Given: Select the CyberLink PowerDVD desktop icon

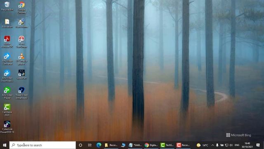Looking at the screenshot, I should click(x=7, y=127).
